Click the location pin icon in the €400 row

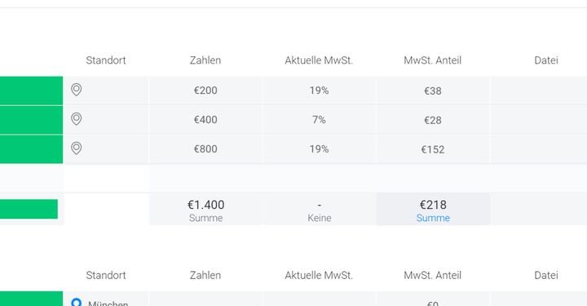[77, 119]
